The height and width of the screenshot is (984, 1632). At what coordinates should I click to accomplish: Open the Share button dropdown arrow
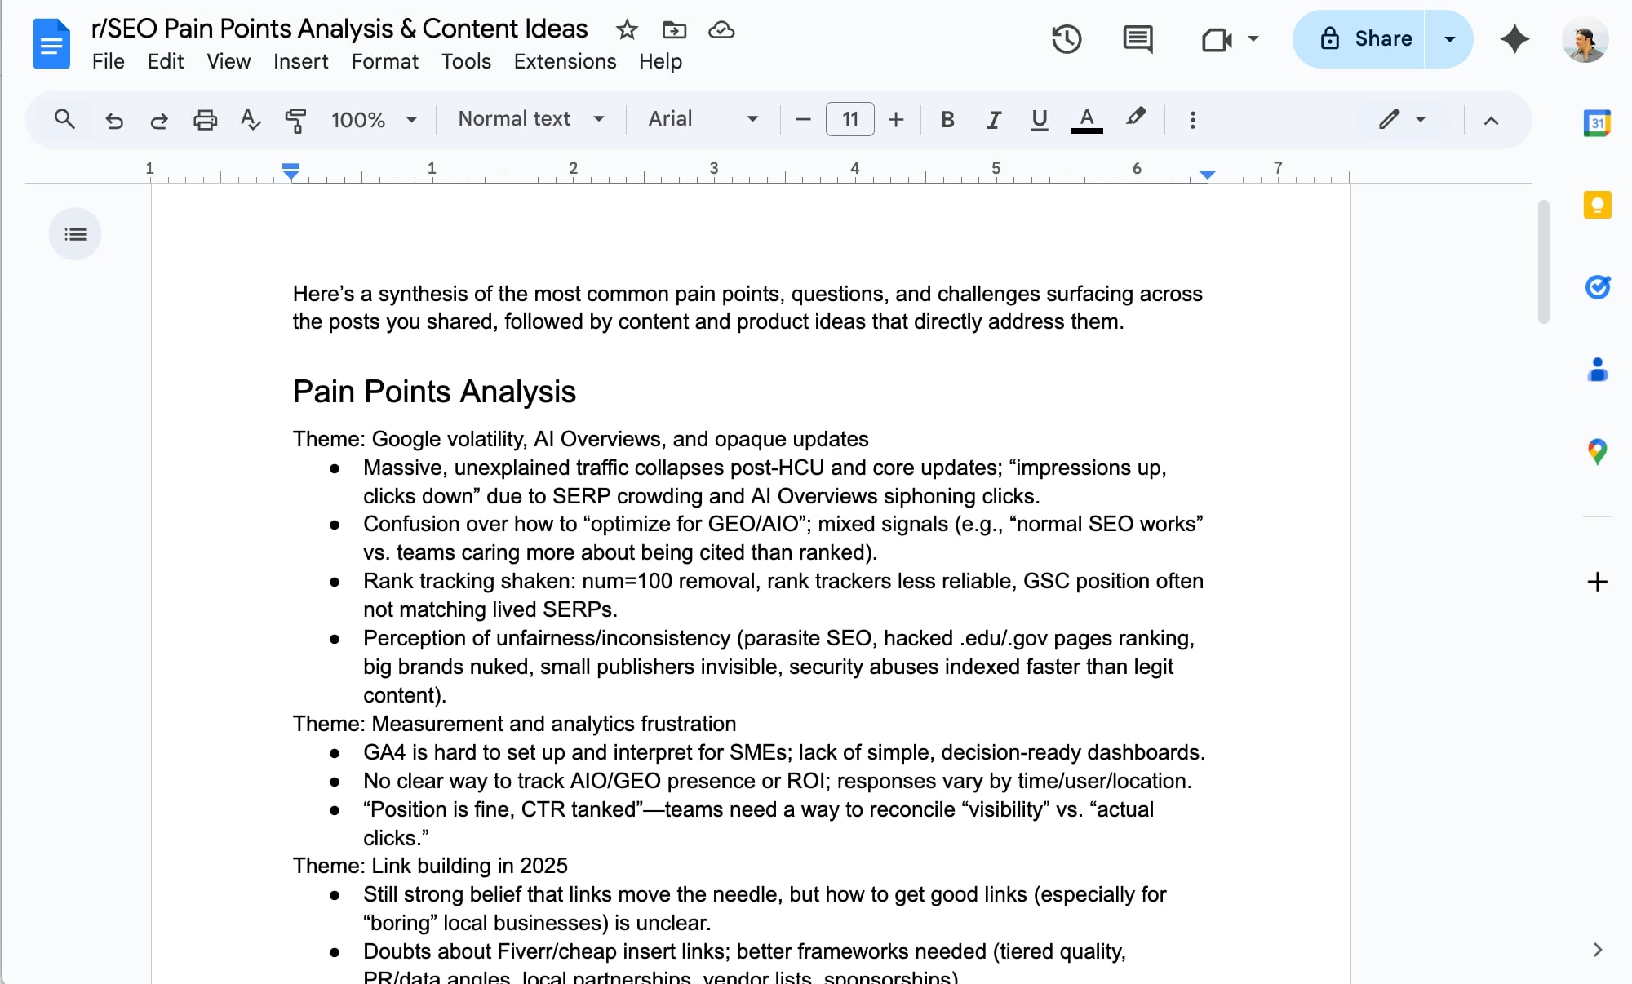pyautogui.click(x=1449, y=38)
